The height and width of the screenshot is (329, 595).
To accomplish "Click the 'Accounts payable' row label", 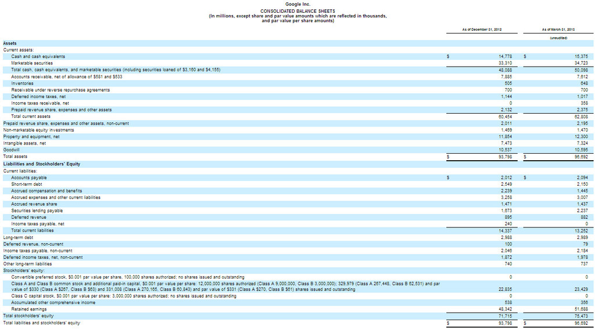I will click(x=29, y=178).
